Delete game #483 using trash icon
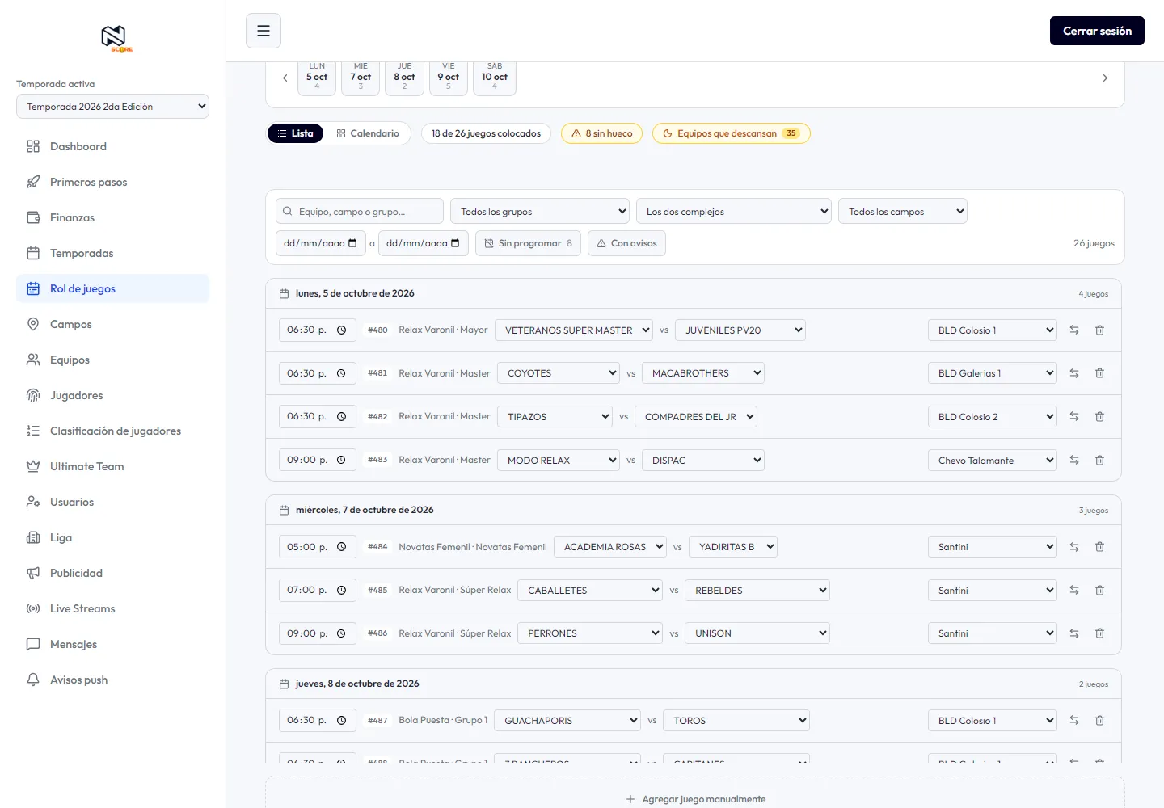This screenshot has width=1164, height=808. pos(1099,460)
